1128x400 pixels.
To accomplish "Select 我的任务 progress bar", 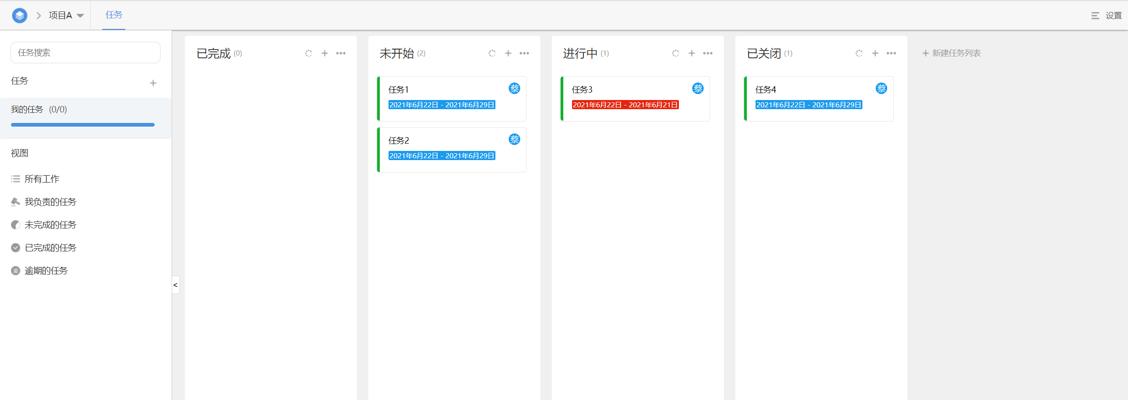I will coord(83,124).
